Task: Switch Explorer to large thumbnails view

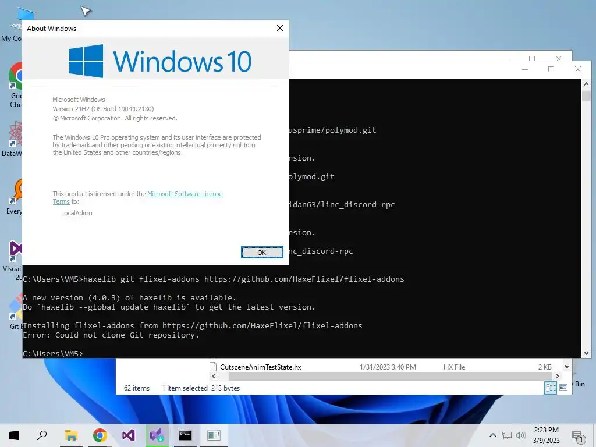Action: point(563,388)
